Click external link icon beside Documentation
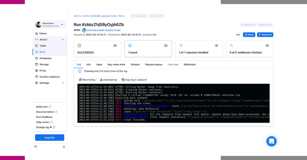This screenshot has height=160, width=307. click(x=56, y=112)
